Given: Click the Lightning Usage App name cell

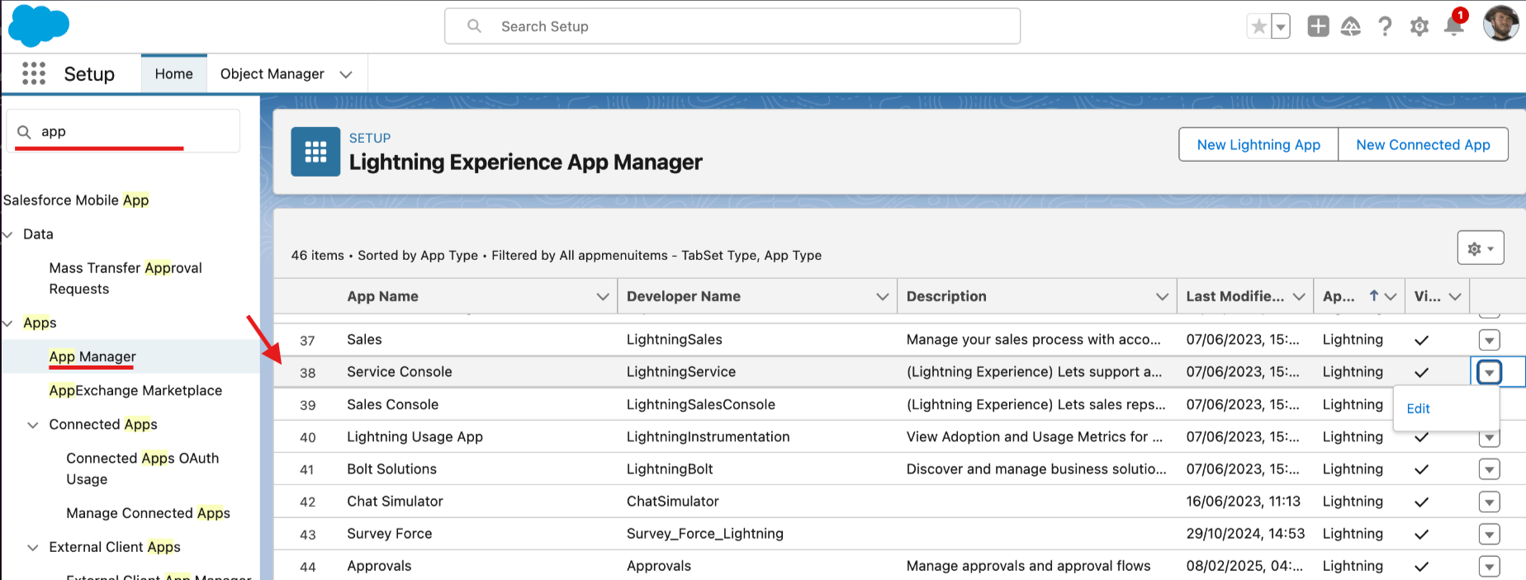Looking at the screenshot, I should pos(415,436).
